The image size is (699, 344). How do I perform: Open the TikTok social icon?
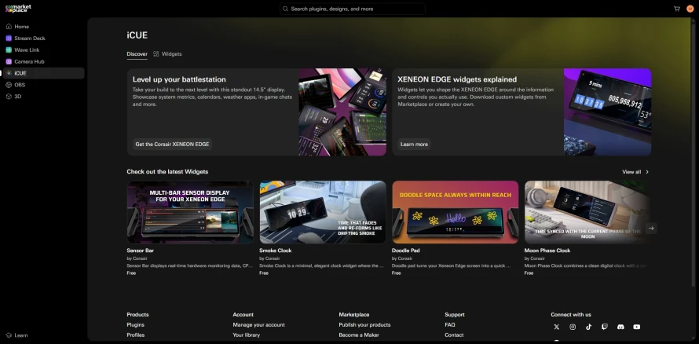[x=588, y=327]
